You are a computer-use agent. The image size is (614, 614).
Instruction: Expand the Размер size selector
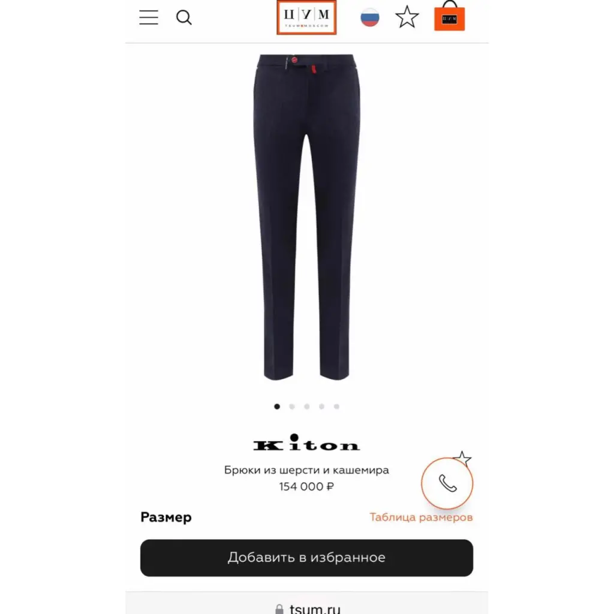pyautogui.click(x=166, y=517)
